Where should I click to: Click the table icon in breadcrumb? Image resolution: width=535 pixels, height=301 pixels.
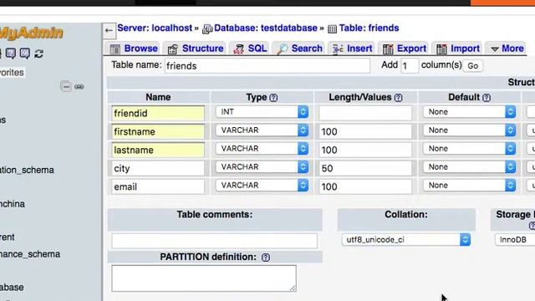(x=332, y=29)
